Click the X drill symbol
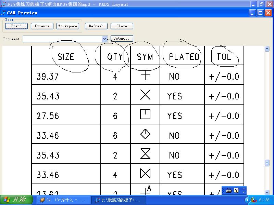Image resolution: width=274 pixels, height=205 pixels. (145, 95)
